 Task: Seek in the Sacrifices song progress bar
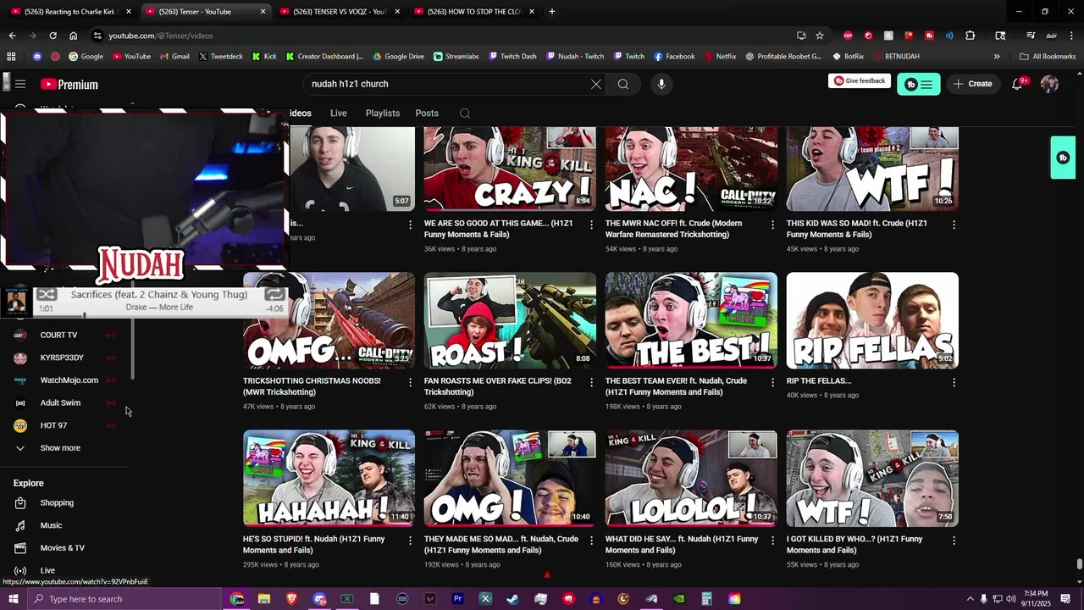click(161, 315)
